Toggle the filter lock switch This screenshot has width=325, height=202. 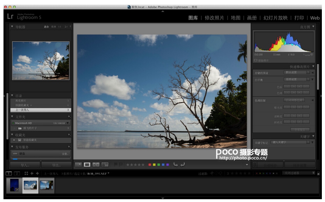tap(319, 173)
